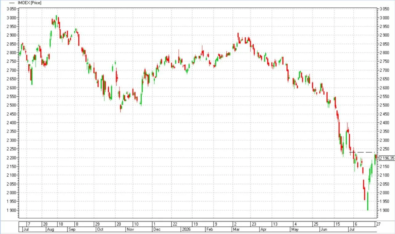Click the 2 300 label on the left price axis

12,140
